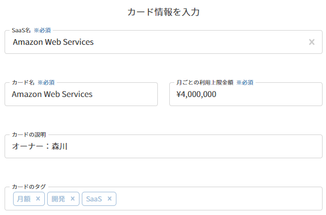The height and width of the screenshot is (215, 326).
Task: Click the カードのタグ label
Action: coord(29,187)
